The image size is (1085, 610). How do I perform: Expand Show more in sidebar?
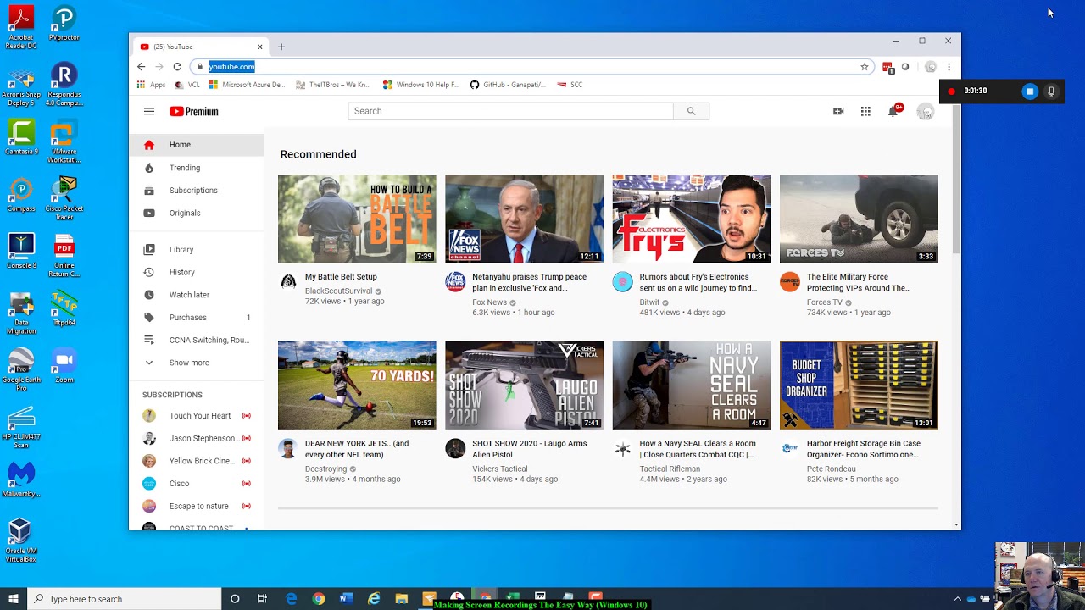coord(197,363)
